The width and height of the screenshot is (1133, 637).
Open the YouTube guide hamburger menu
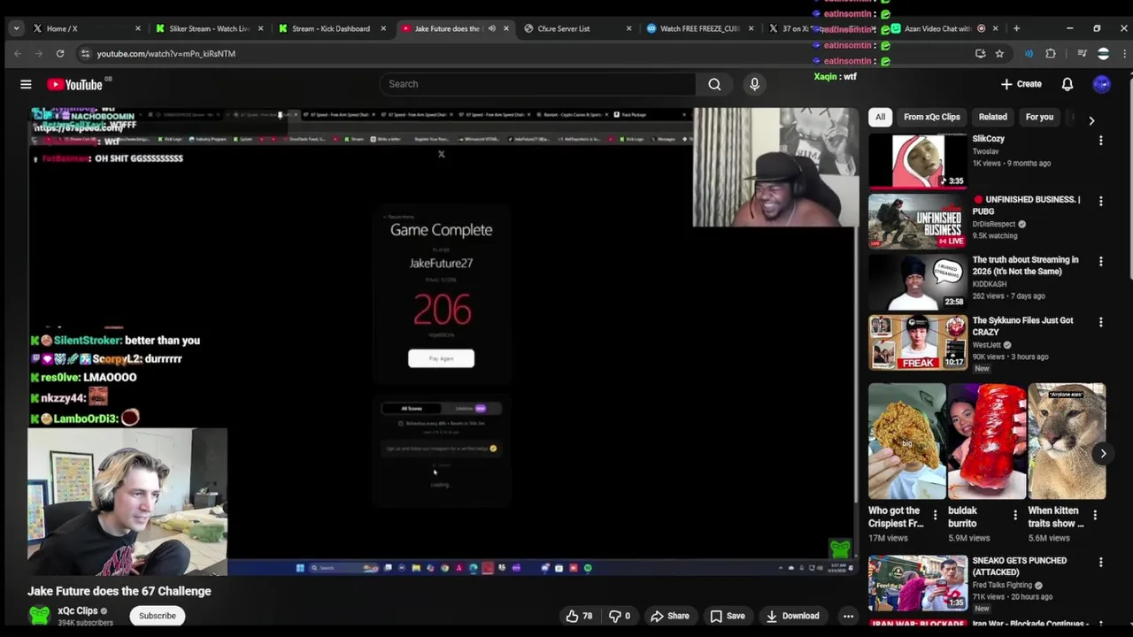tap(26, 84)
